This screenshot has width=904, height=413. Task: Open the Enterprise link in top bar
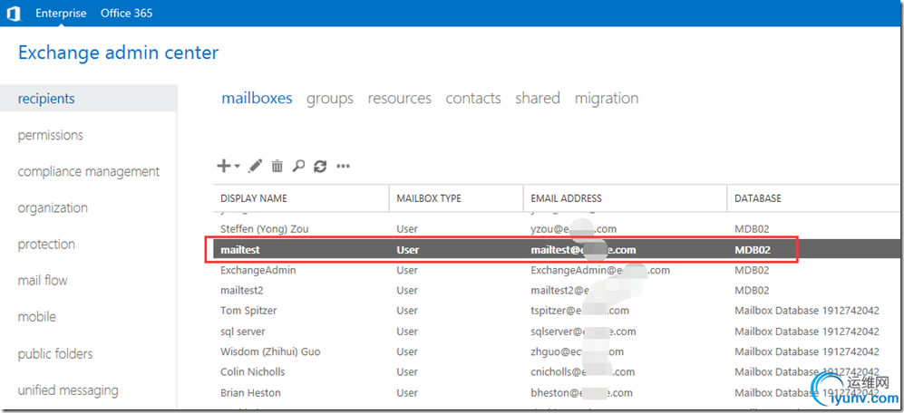(x=61, y=14)
